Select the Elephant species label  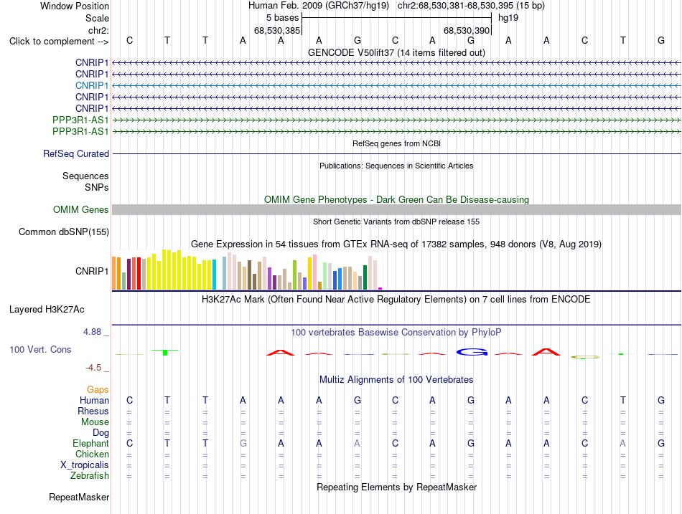[x=90, y=444]
